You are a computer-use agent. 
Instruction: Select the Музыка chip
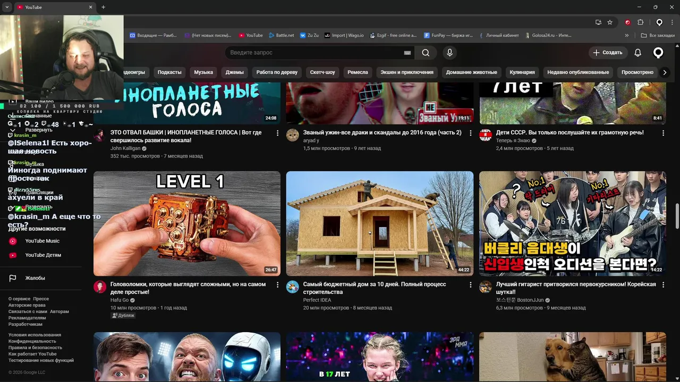(203, 72)
